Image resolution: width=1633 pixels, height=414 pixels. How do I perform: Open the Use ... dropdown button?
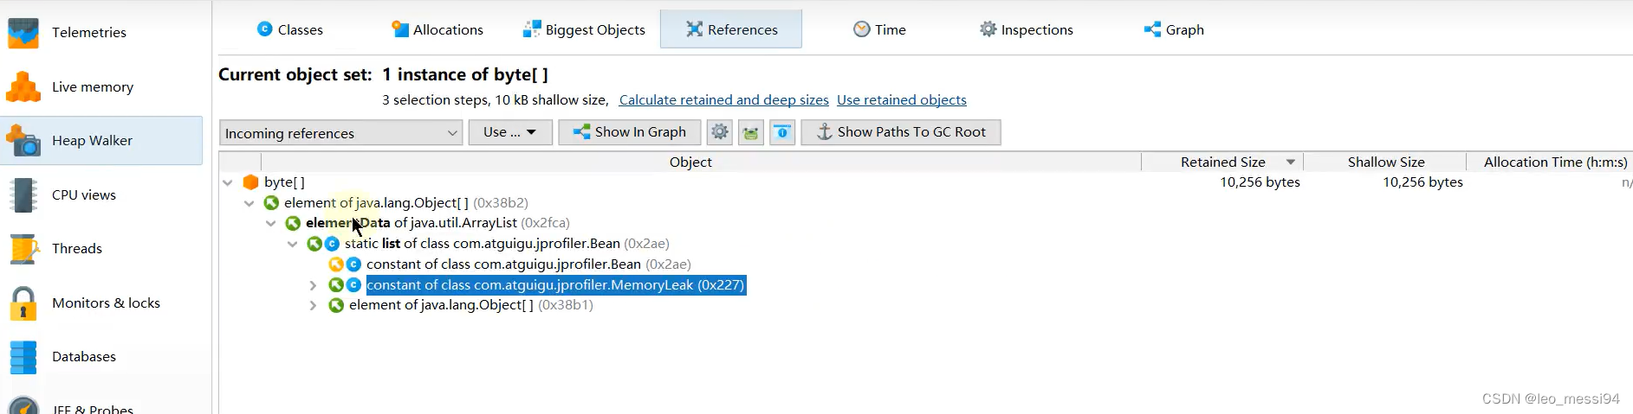coord(510,132)
